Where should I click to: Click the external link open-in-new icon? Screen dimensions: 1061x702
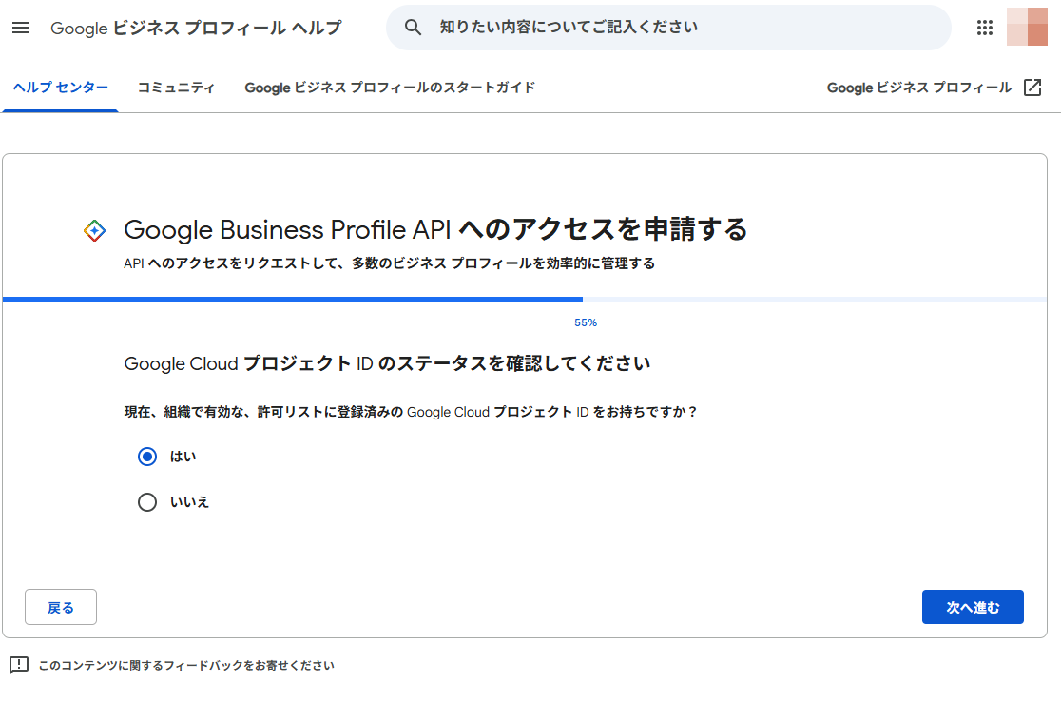(x=1032, y=88)
